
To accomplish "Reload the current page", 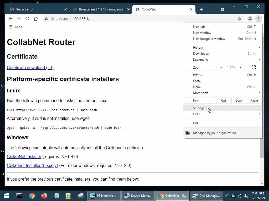I will [x=27, y=19].
